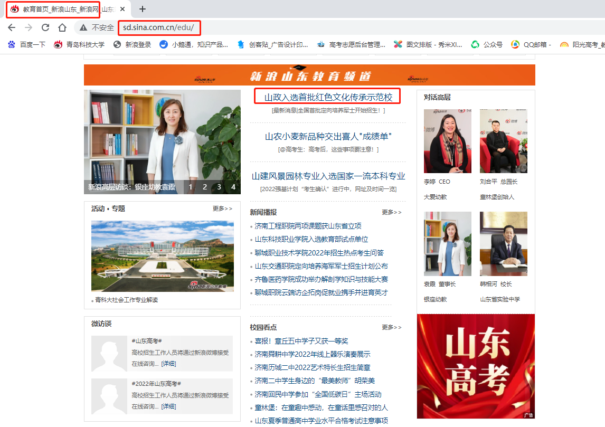
Task: Open 喜报！章丘五中学子又获一等奖
Action: (301, 341)
